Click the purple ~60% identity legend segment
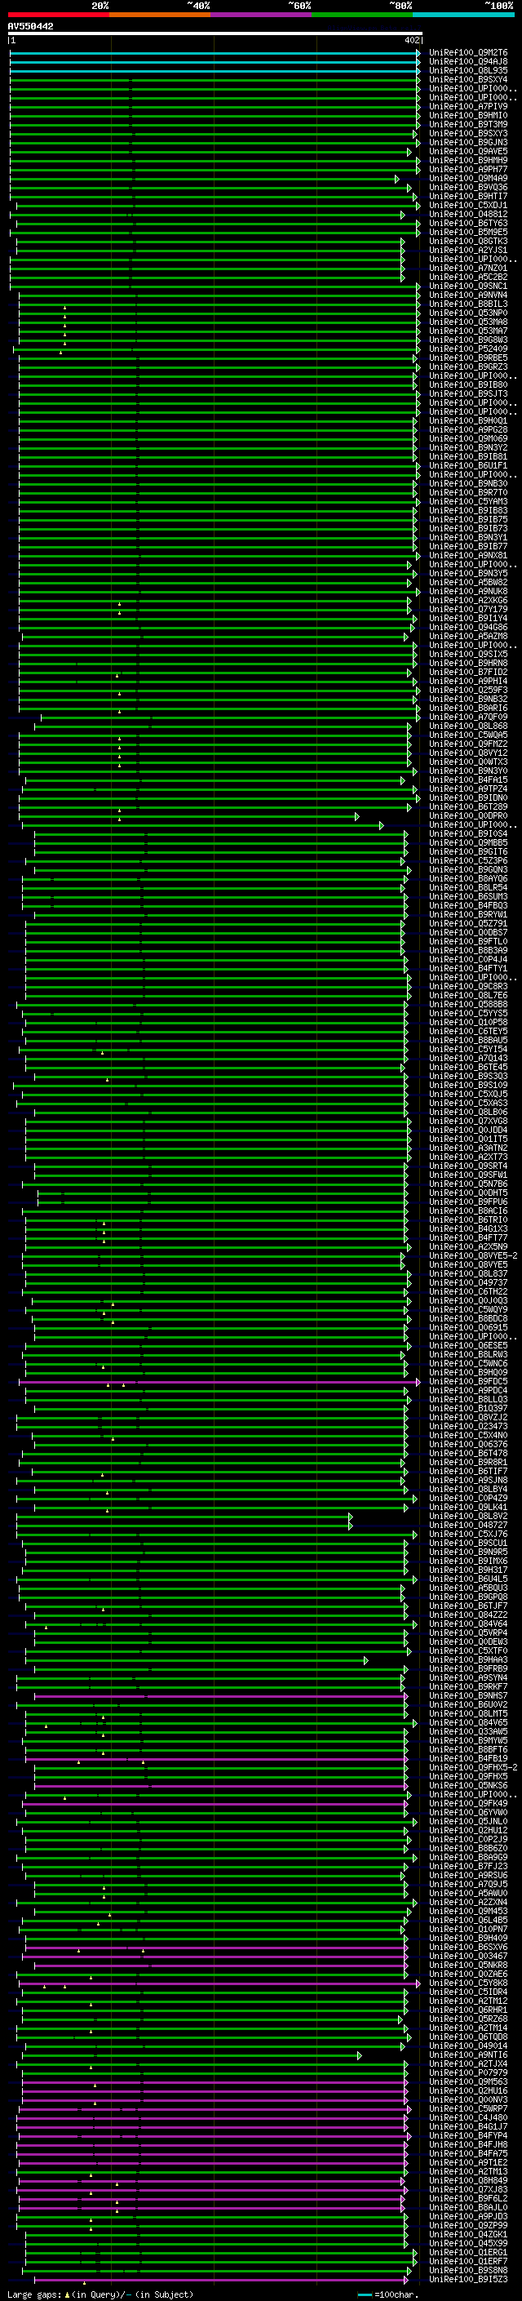The image size is (522, 2301). (262, 15)
